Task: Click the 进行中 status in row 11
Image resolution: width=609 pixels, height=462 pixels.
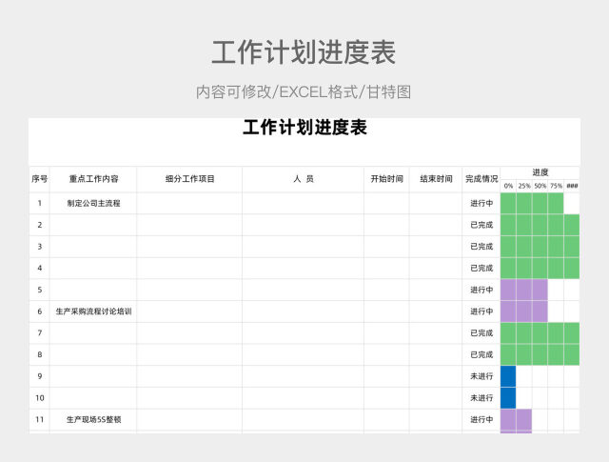Action: (481, 420)
